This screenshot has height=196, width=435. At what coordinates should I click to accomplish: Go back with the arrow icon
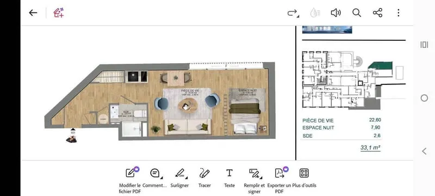coord(33,13)
